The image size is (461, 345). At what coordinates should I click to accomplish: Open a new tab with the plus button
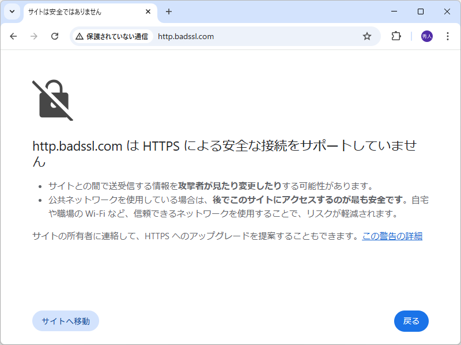[x=168, y=11]
